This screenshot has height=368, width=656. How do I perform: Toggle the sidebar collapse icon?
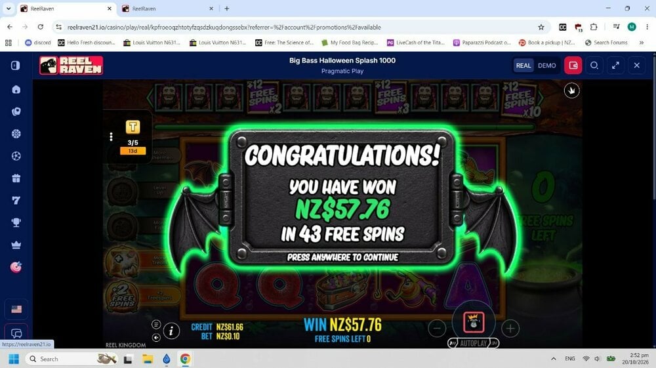point(16,66)
